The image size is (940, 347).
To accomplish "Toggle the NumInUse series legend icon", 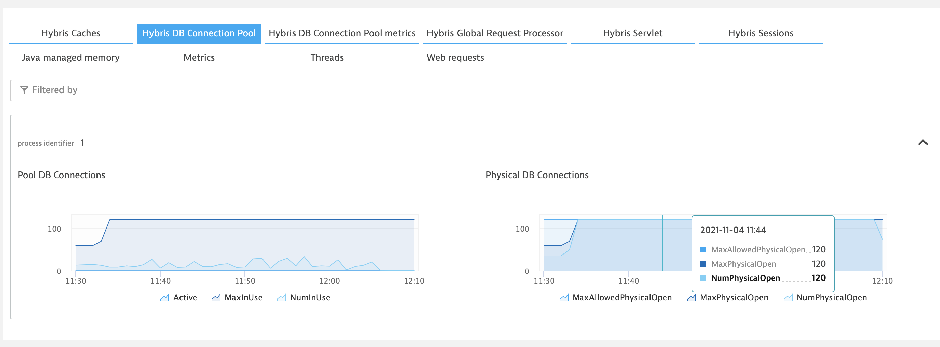I will coord(281,298).
